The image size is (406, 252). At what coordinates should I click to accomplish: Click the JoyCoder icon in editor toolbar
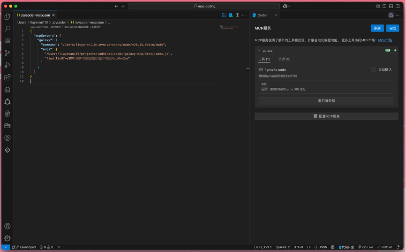click(231, 15)
